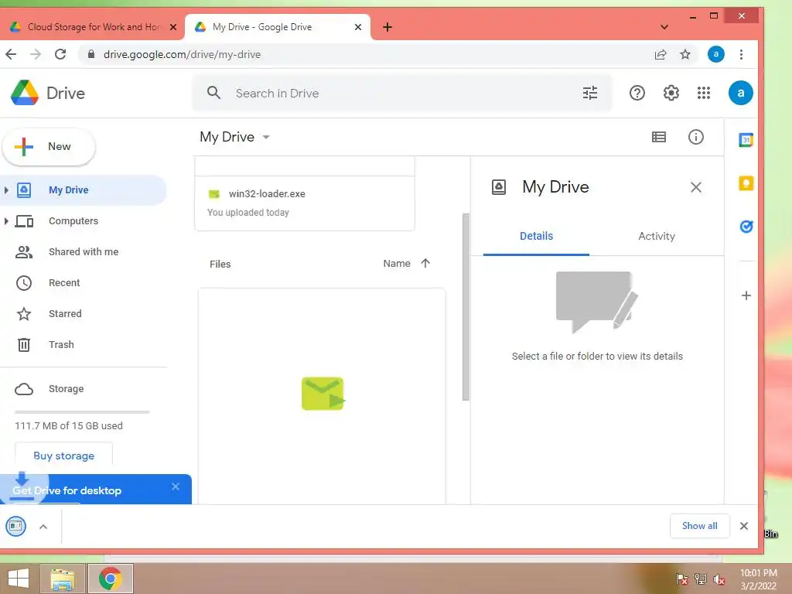Expand Computers tree in sidebar
The width and height of the screenshot is (792, 594).
click(x=6, y=220)
